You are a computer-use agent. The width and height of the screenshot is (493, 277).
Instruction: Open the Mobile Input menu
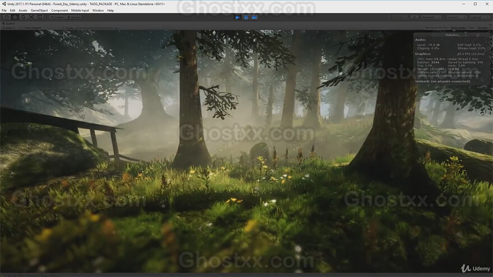pos(80,11)
